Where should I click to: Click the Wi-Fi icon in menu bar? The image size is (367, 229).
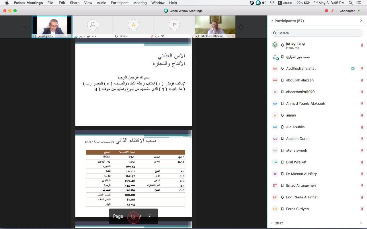point(272,3)
